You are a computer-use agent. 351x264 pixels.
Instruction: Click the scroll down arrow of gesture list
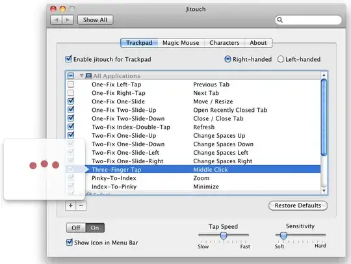[324, 191]
